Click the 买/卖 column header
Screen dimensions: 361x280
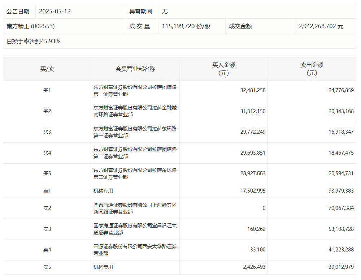click(x=47, y=69)
